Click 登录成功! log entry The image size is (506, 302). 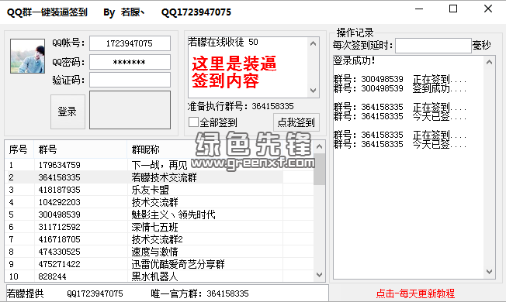pyautogui.click(x=354, y=60)
